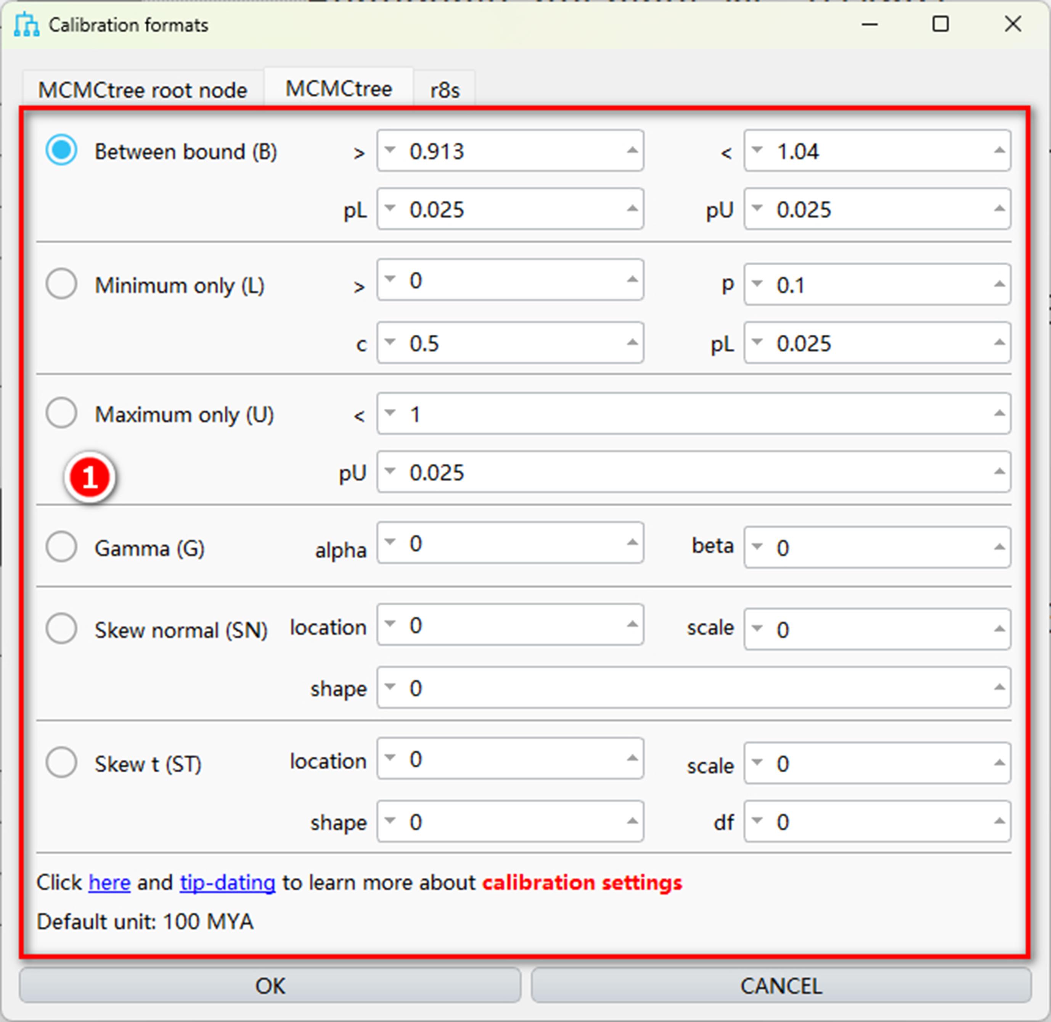Viewport: 1051px width, 1022px height.
Task: Focus the Minimum only p field 0.1
Action: coord(877,284)
